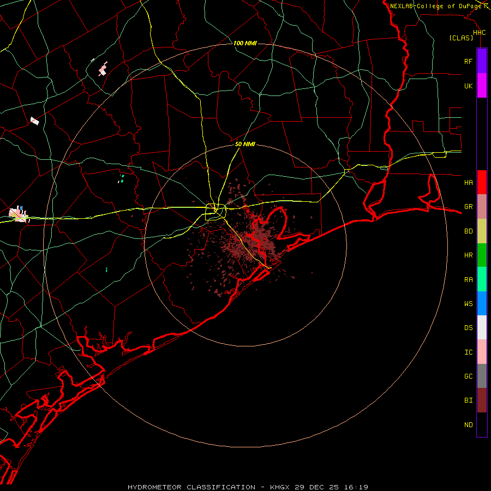Click the DS white legend swatch
This screenshot has height=491, width=491.
point(482,327)
